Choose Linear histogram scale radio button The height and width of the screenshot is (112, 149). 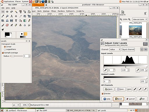[x=5, y=47]
